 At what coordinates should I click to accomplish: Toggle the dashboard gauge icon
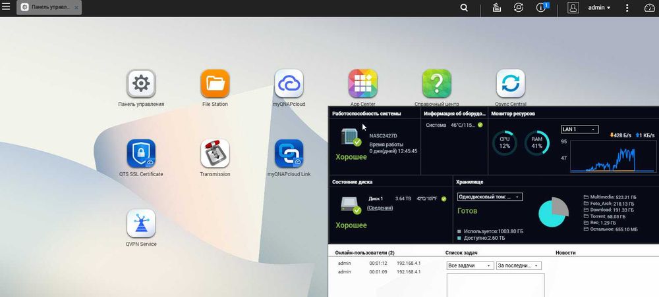[x=649, y=7]
